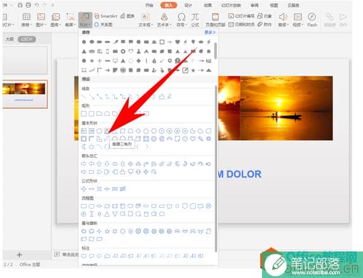Screen dimensions: 363x278
Task: Select the heart shape in basic shapes row
Action: click(x=193, y=139)
